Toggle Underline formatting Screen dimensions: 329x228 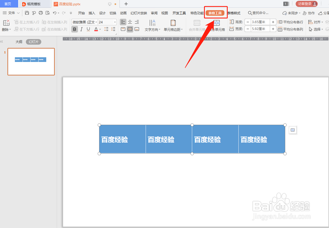(88, 29)
